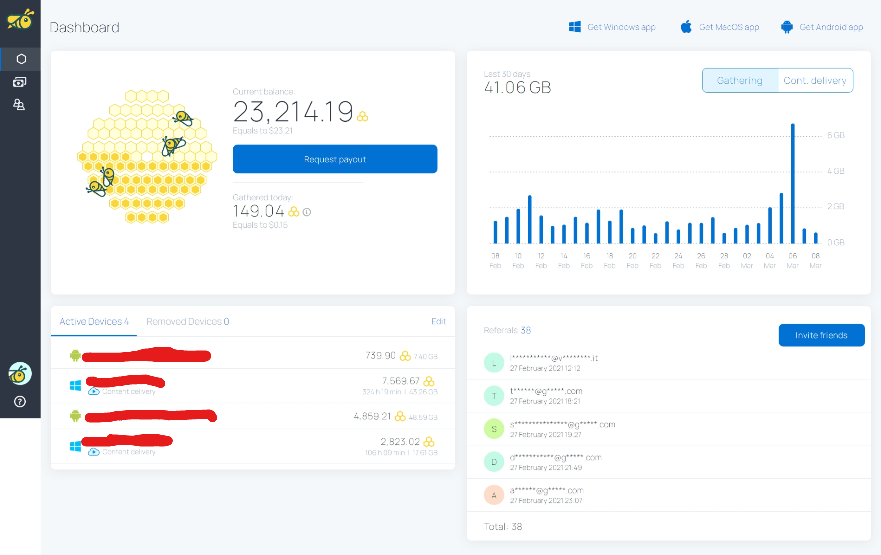Click Windows icon of 2,823.02 device
Screen dimensions: 881x555
tap(75, 446)
